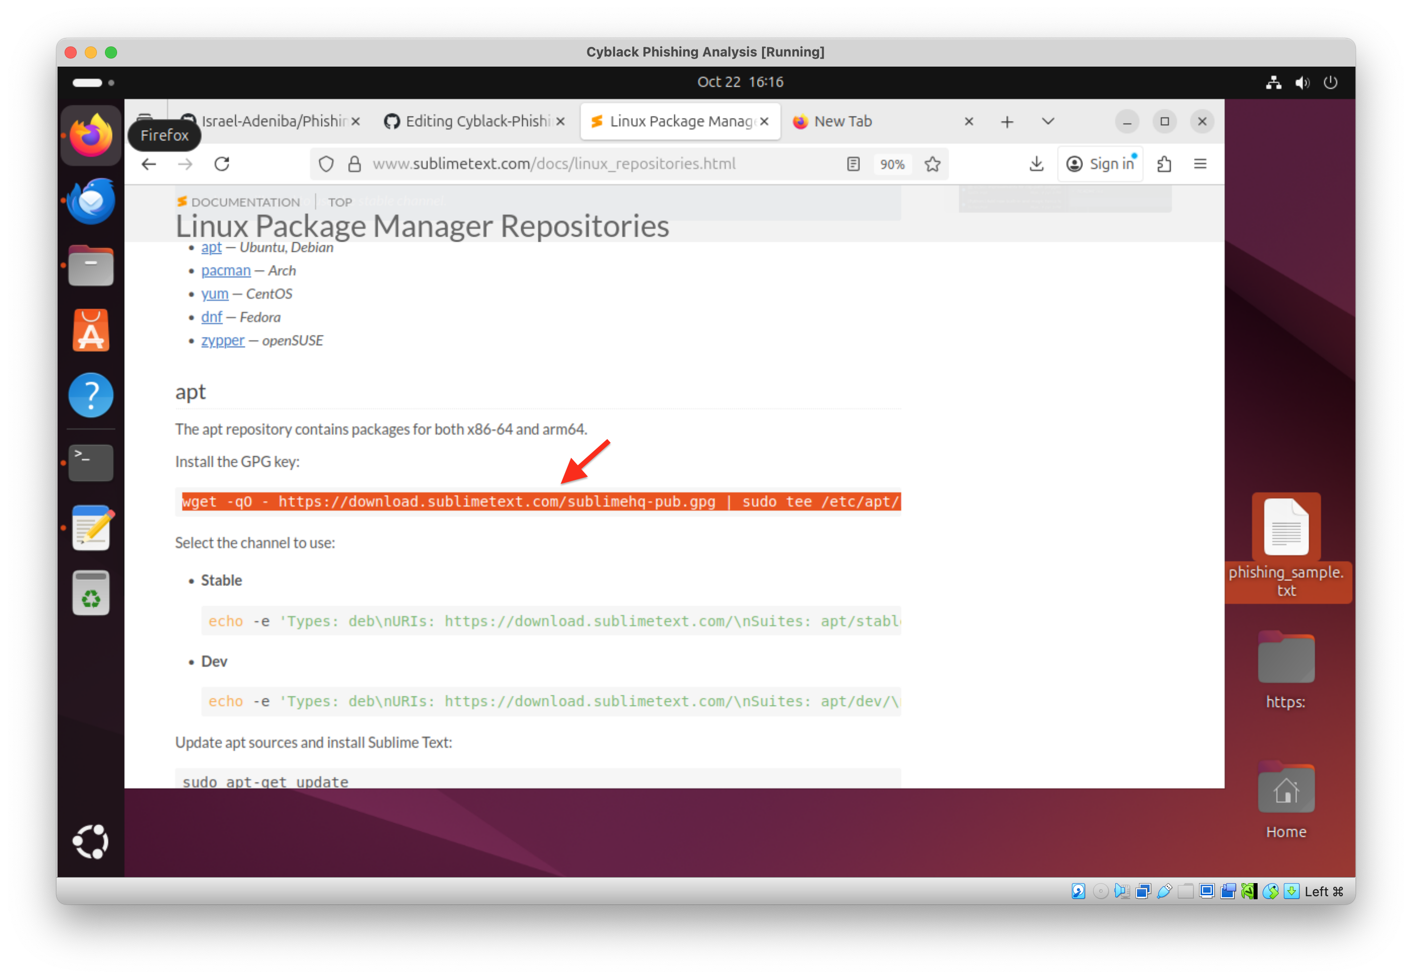This screenshot has height=979, width=1412.
Task: Click Sign in button in toolbar
Action: [x=1101, y=164]
